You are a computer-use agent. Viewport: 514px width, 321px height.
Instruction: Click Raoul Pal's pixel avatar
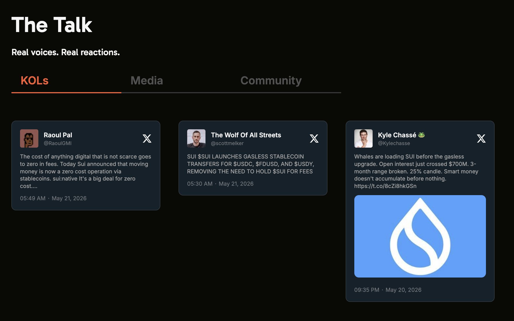point(29,138)
